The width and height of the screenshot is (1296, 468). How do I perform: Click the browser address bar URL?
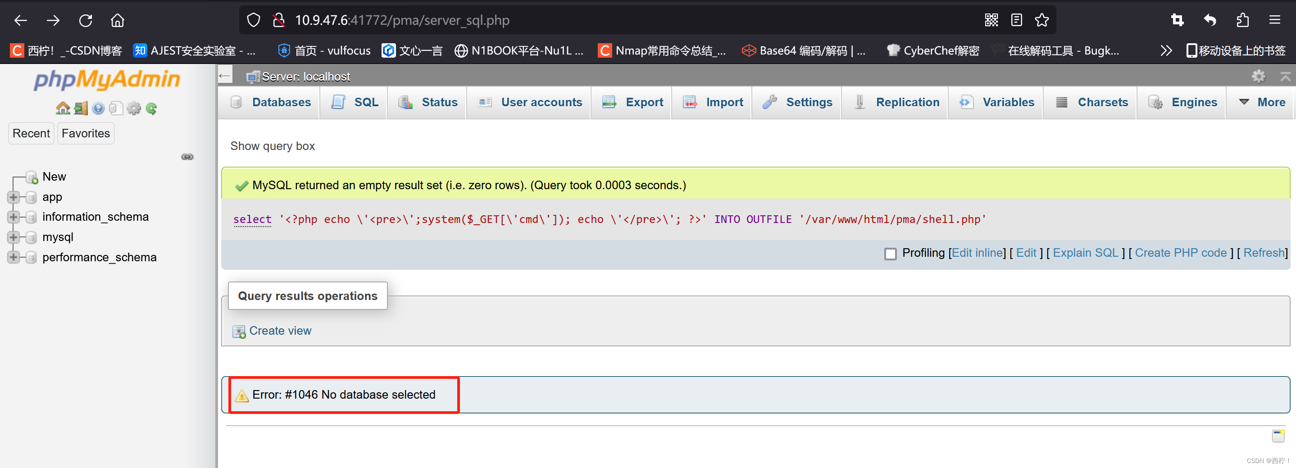point(402,20)
